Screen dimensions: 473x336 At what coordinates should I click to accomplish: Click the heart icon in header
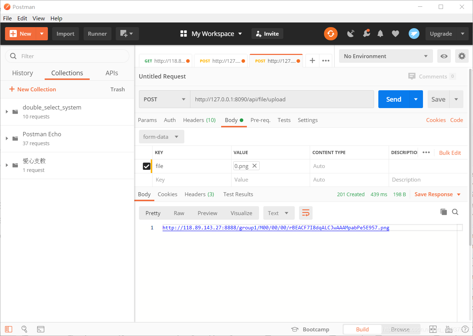(395, 34)
